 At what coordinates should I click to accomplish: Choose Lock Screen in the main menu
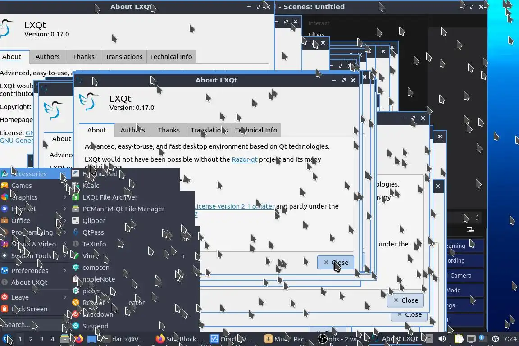34,309
